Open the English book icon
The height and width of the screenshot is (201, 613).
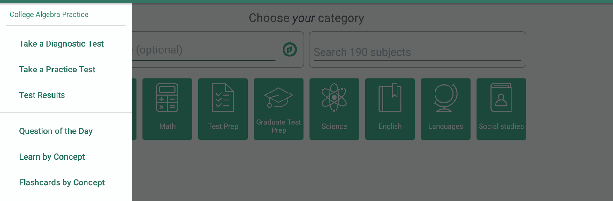tap(390, 98)
